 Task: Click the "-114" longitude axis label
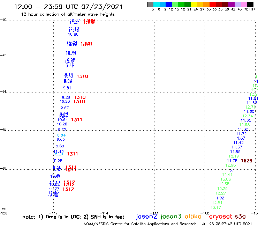tap(104, 213)
